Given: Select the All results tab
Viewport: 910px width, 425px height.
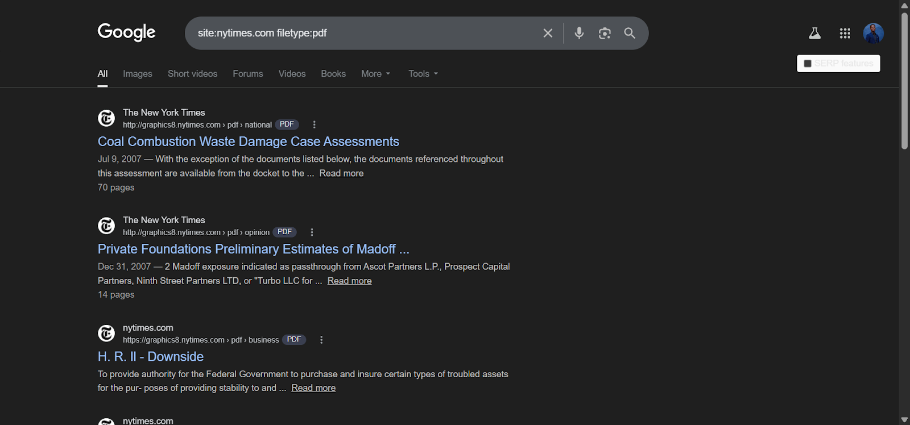Looking at the screenshot, I should tap(102, 74).
